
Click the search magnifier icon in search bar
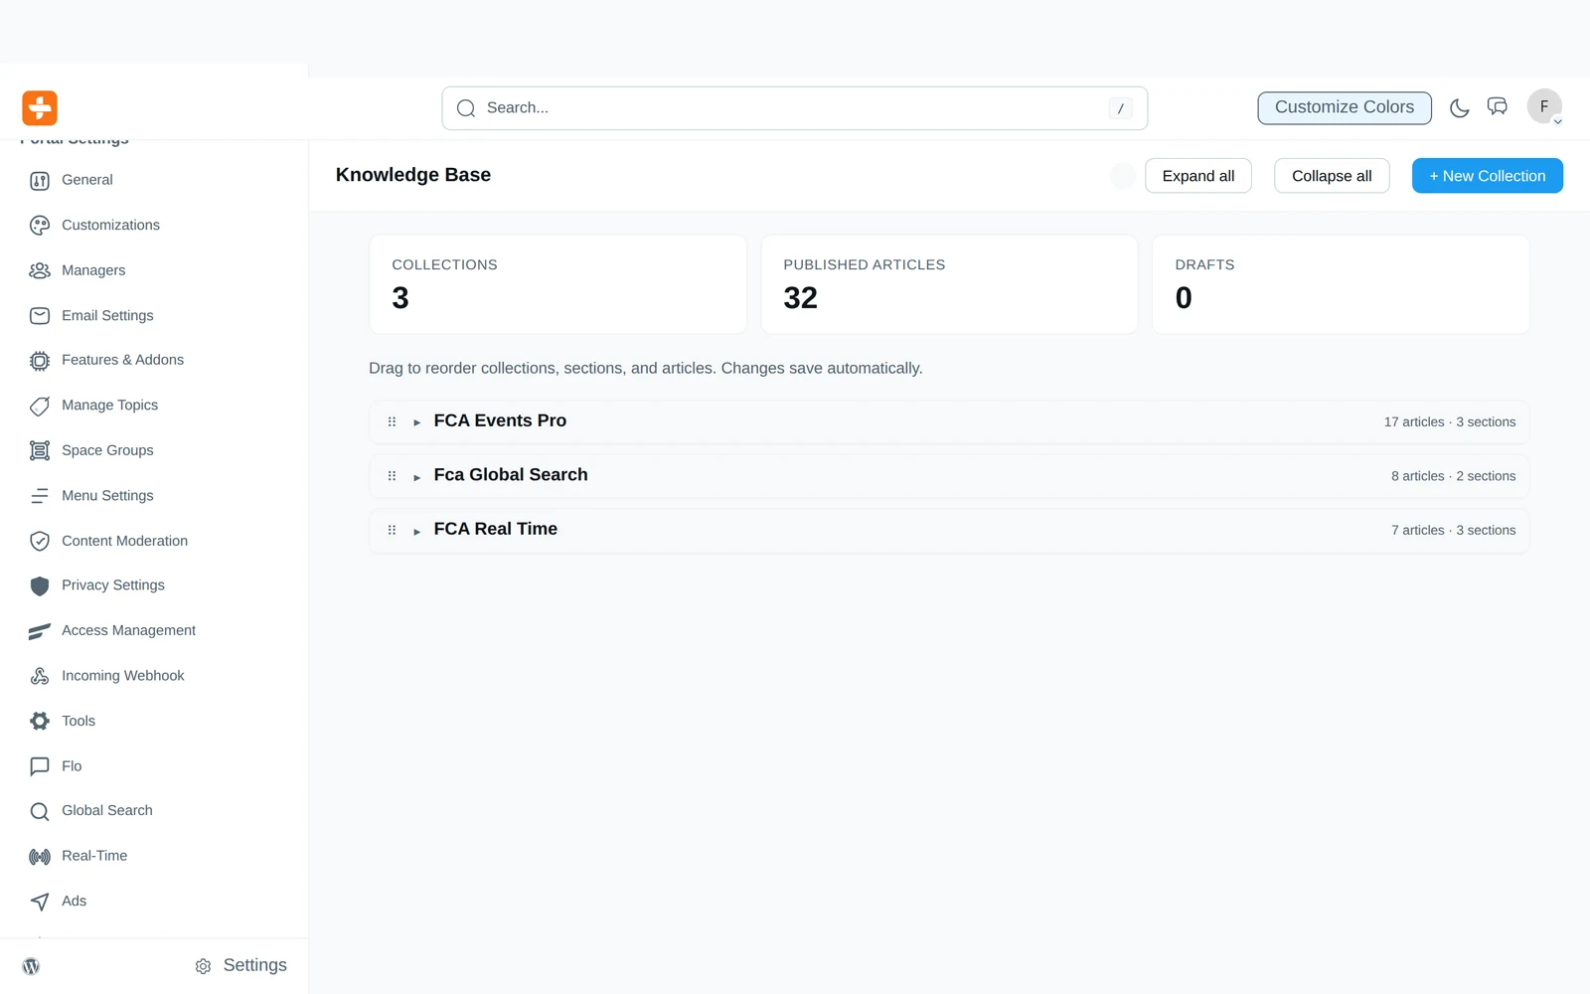[466, 108]
